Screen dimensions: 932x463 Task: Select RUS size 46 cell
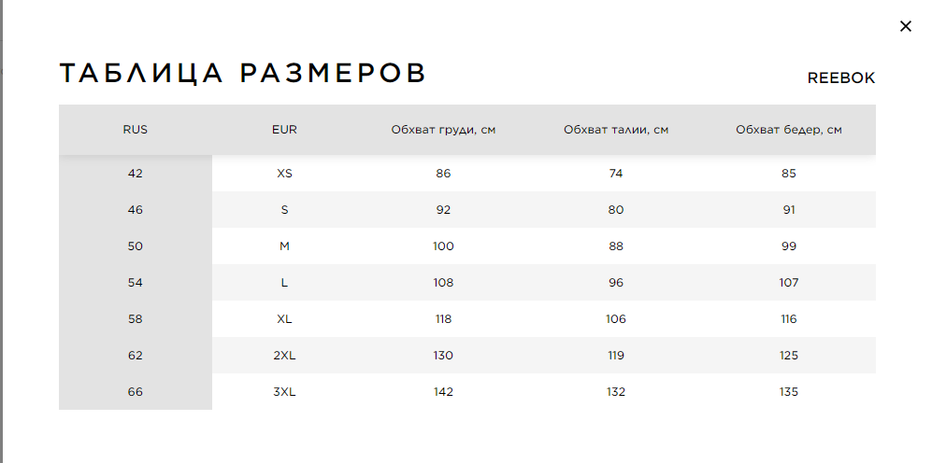136,209
